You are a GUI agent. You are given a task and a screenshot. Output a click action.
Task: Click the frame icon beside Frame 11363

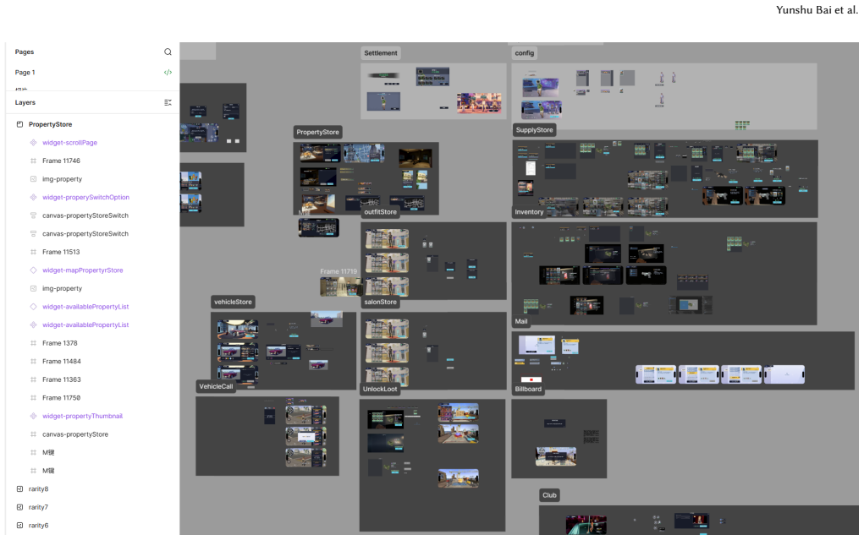(x=33, y=379)
